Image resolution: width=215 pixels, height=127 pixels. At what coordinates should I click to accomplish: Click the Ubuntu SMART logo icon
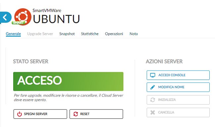pos(22,17)
